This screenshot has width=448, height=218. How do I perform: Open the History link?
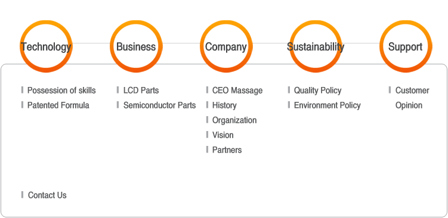224,105
